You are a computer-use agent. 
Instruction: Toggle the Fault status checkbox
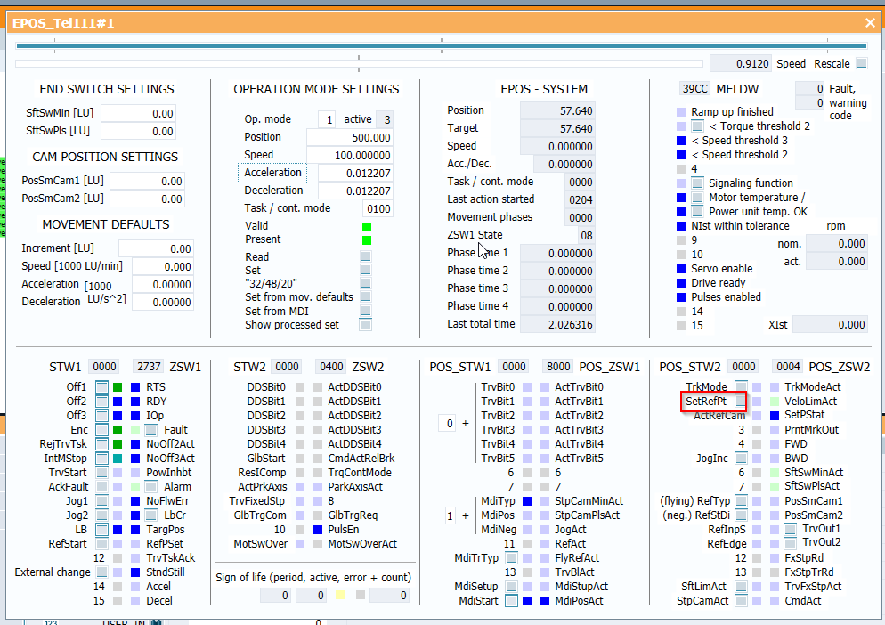pyautogui.click(x=150, y=430)
